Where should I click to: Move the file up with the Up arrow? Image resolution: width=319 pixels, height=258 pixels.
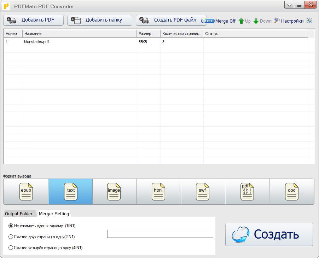[x=244, y=21]
